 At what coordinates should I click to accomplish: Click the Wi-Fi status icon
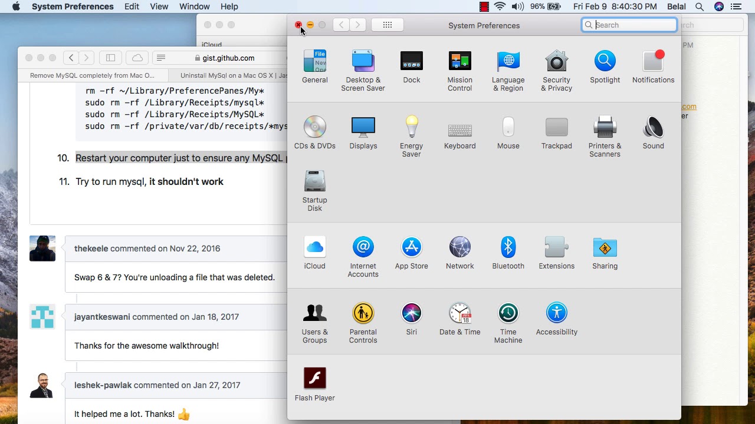(500, 6)
